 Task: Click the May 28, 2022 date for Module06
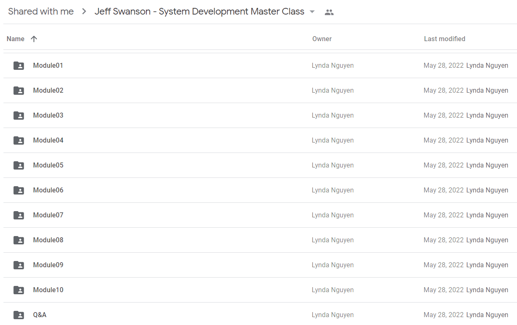(x=443, y=190)
